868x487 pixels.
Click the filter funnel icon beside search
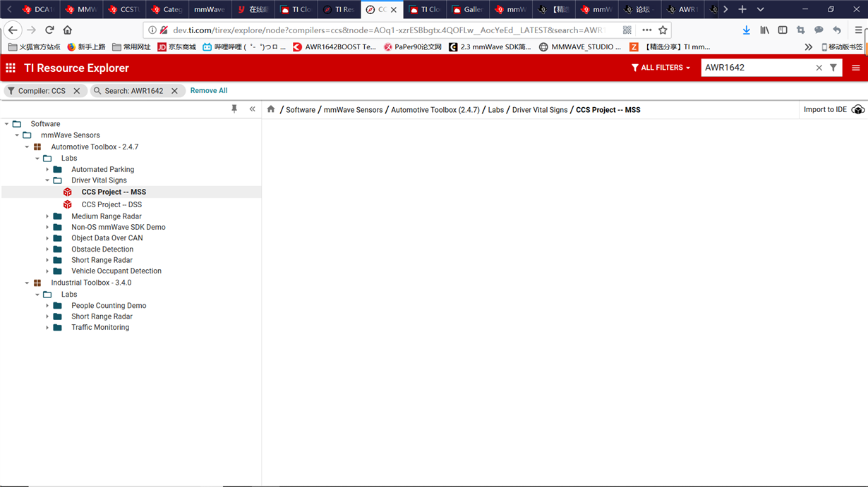coord(833,68)
